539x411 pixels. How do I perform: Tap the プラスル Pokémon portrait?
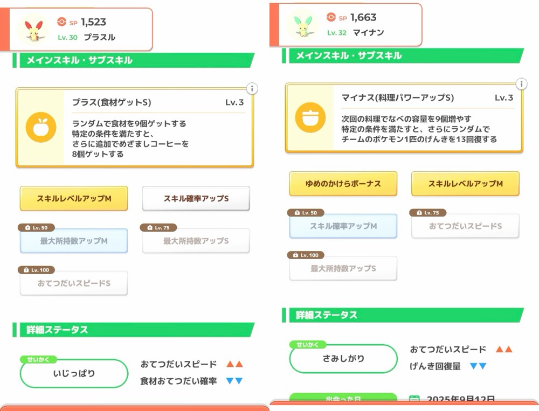click(x=33, y=29)
